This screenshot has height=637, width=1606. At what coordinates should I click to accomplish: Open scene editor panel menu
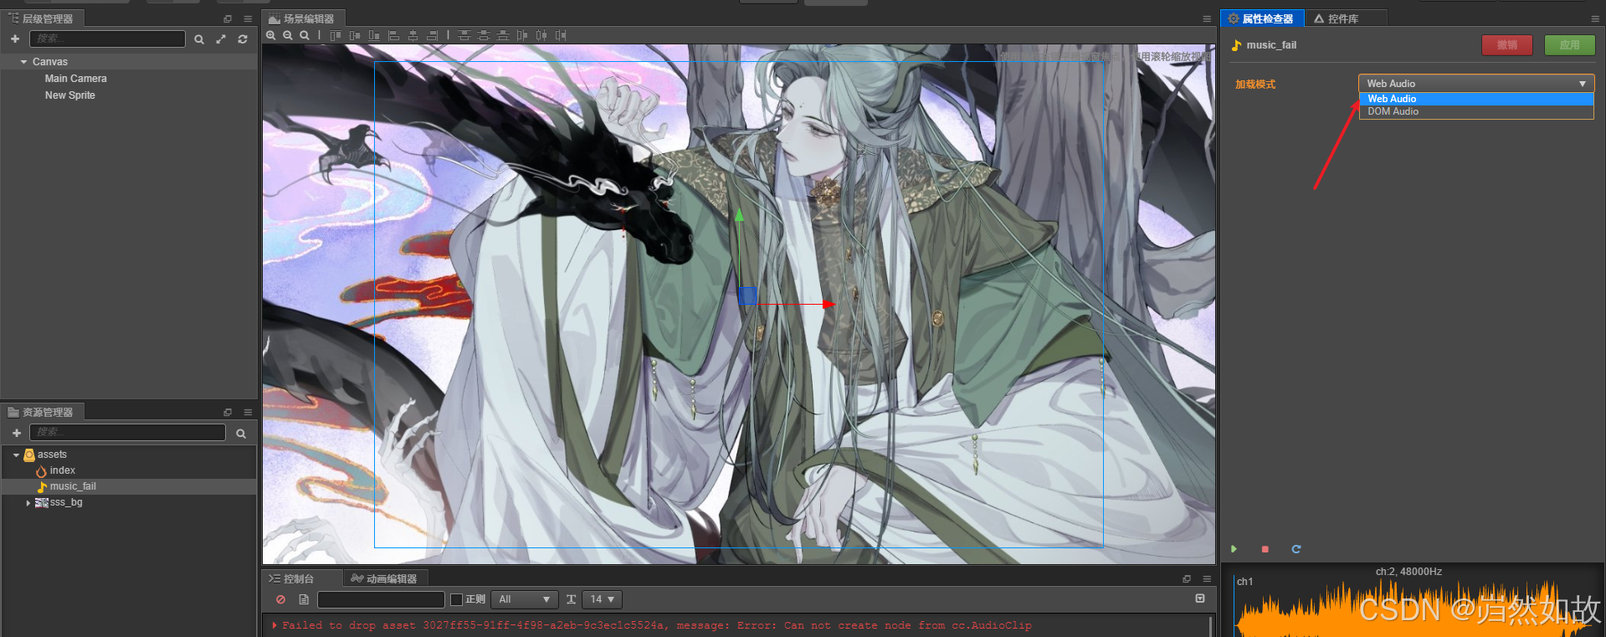click(x=1207, y=18)
